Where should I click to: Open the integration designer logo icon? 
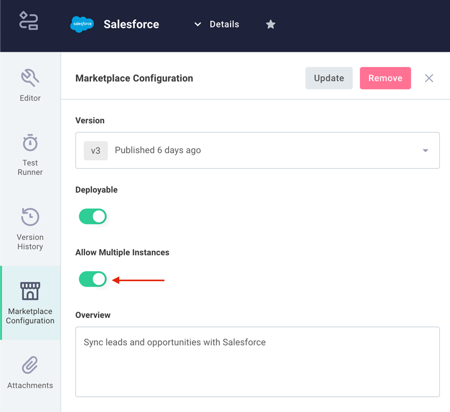29,20
